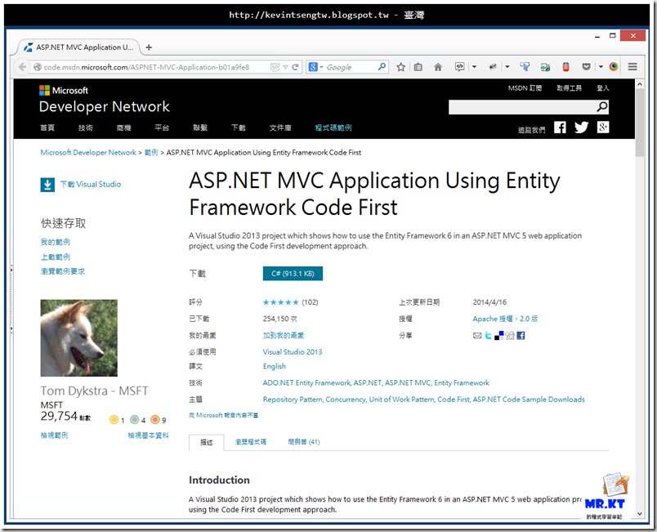The width and height of the screenshot is (657, 532).
Task: Share this sample by email icon
Action: point(477,336)
